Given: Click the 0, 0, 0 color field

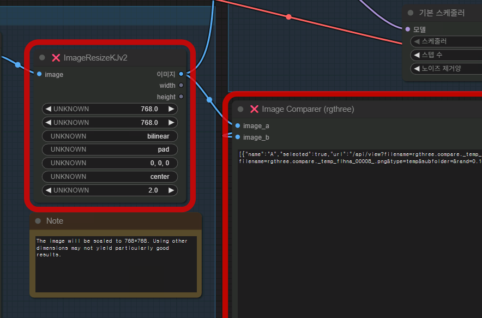Looking at the screenshot, I should click(110, 163).
